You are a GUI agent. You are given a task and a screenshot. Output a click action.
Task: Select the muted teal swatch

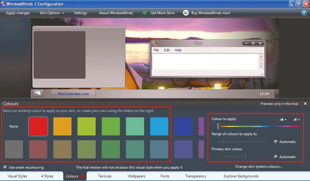pos(135,149)
